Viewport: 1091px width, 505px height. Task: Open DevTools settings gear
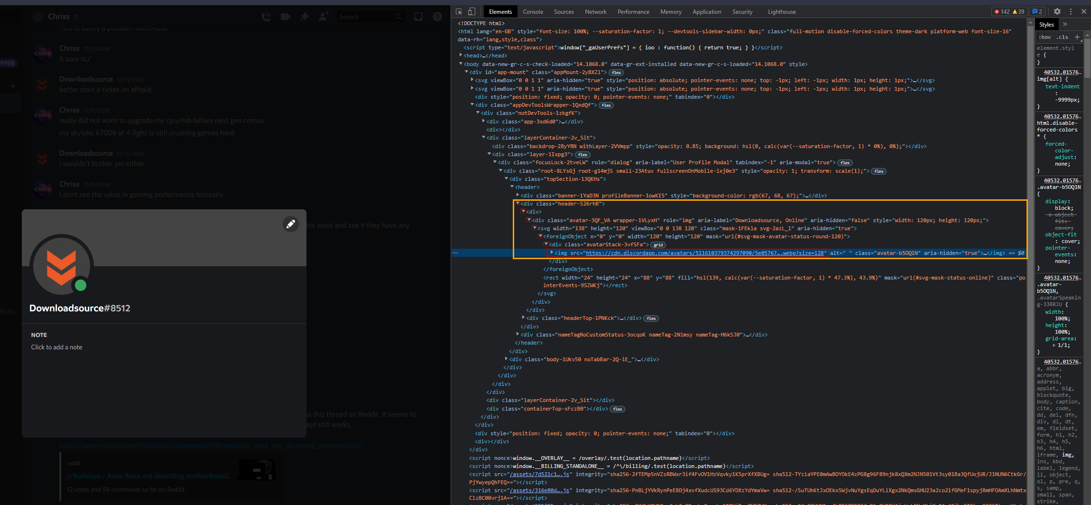1057,11
